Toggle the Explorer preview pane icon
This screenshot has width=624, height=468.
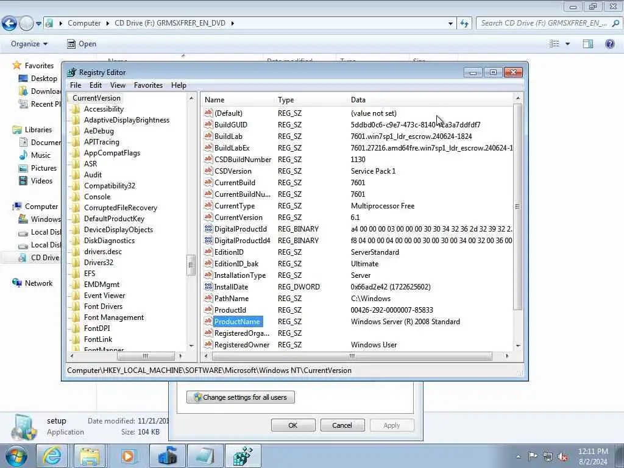click(588, 44)
